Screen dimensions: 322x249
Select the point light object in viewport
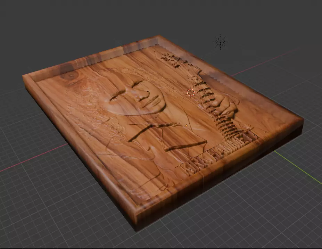(x=221, y=42)
